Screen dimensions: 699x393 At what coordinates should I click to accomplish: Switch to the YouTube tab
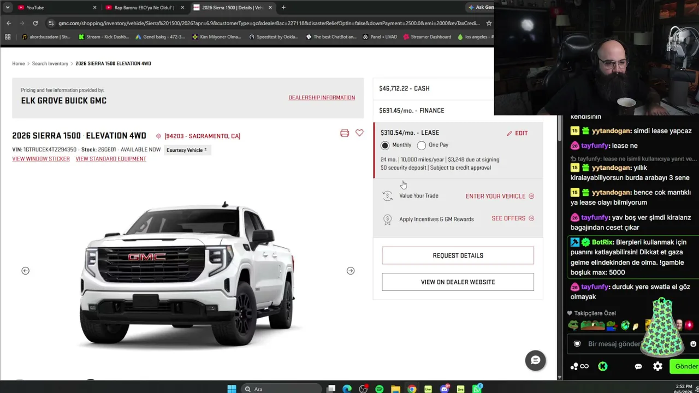[57, 8]
